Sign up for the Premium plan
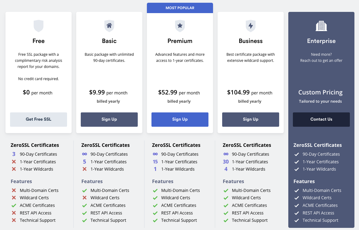Screen dimensions: 359x230 (x=180, y=119)
